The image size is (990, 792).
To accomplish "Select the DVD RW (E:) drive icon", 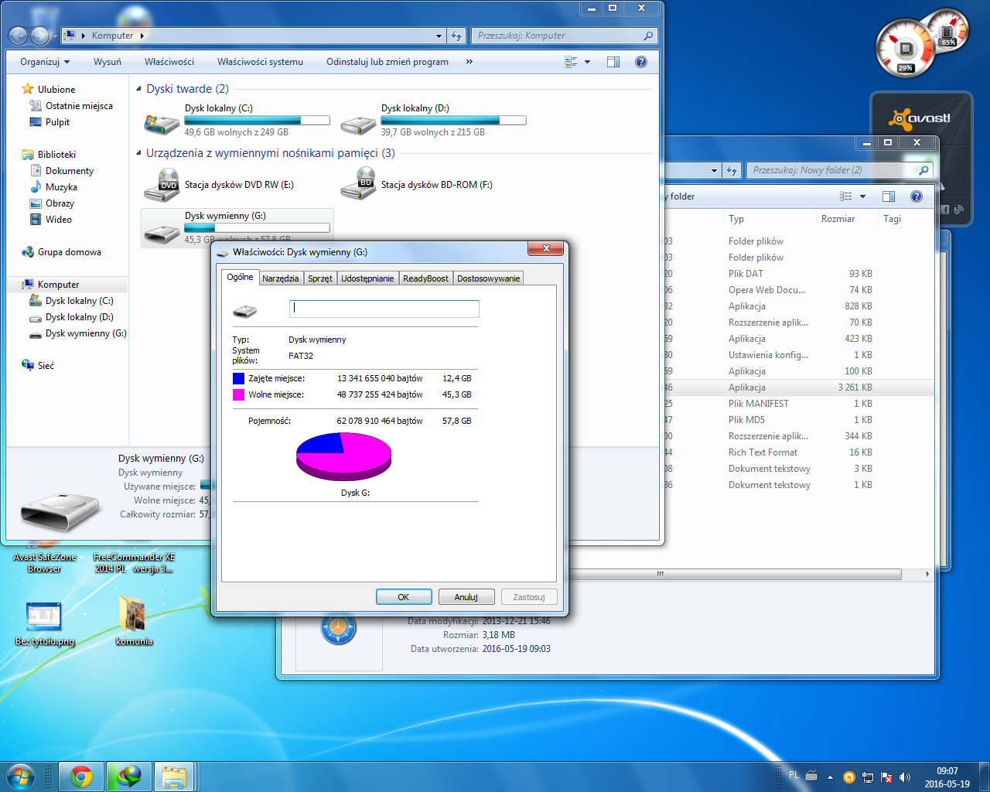I will [162, 185].
